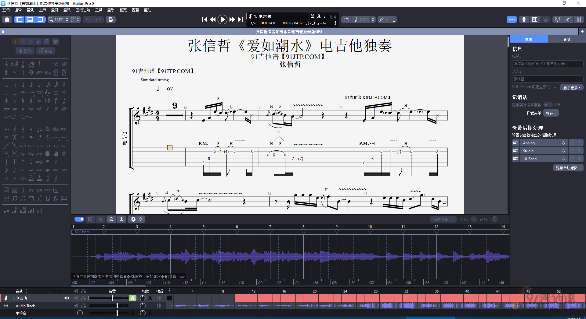The width and height of the screenshot is (586, 319).
Task: Open the 10-Band equalizer dropdown
Action: (544, 159)
